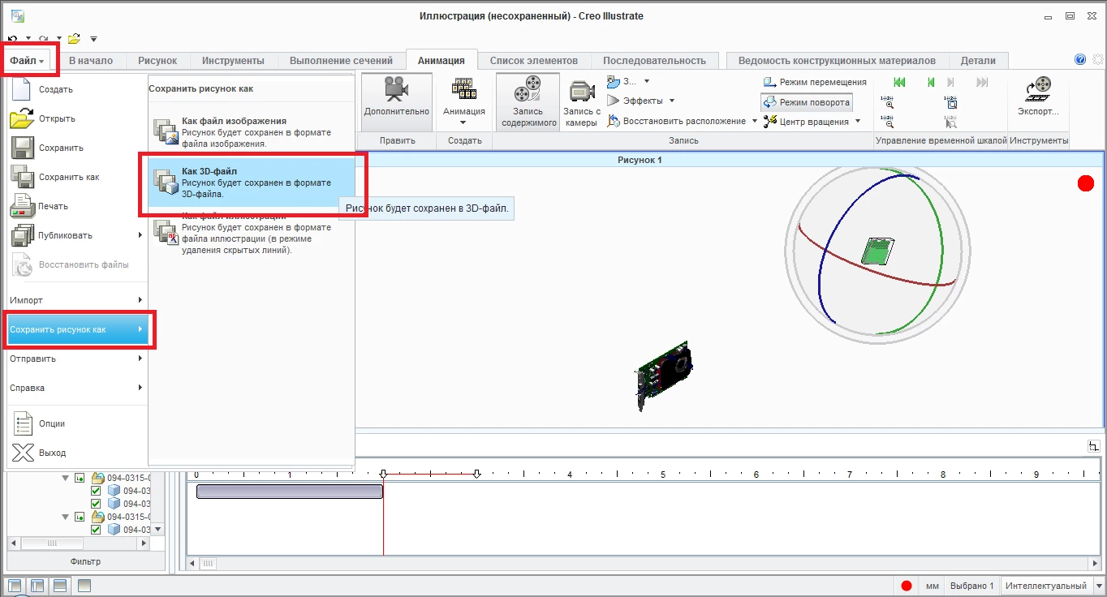Step forward one frame in playback

[x=950, y=82]
